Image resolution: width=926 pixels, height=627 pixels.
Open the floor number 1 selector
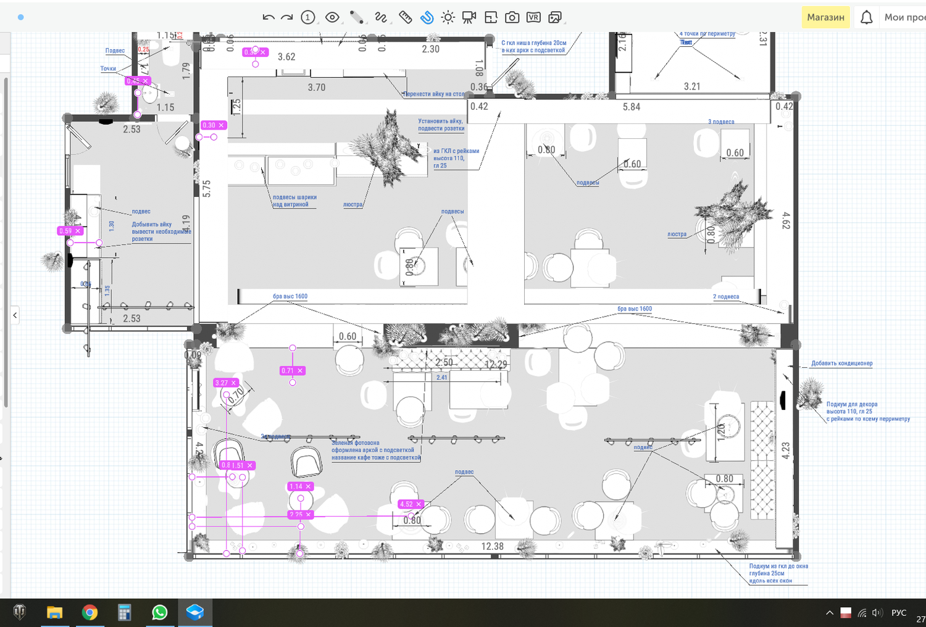[x=307, y=17]
